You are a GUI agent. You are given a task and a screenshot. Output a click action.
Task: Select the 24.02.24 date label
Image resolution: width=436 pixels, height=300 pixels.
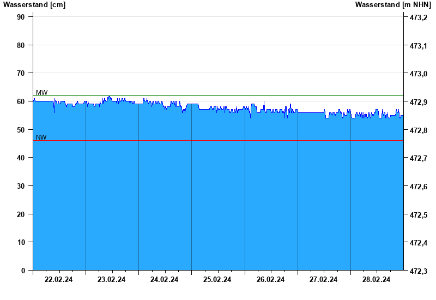(164, 279)
